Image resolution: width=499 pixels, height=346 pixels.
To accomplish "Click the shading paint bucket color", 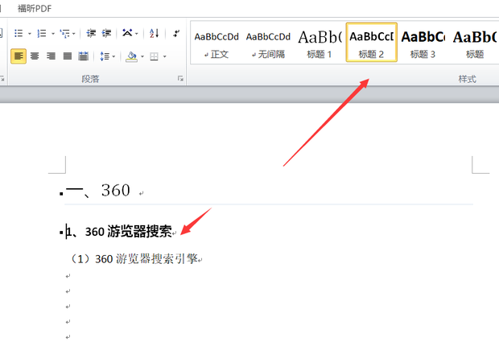I will [x=131, y=56].
